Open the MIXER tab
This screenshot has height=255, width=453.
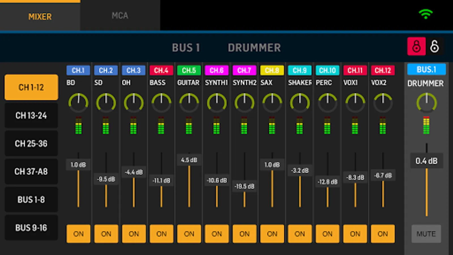click(x=40, y=16)
